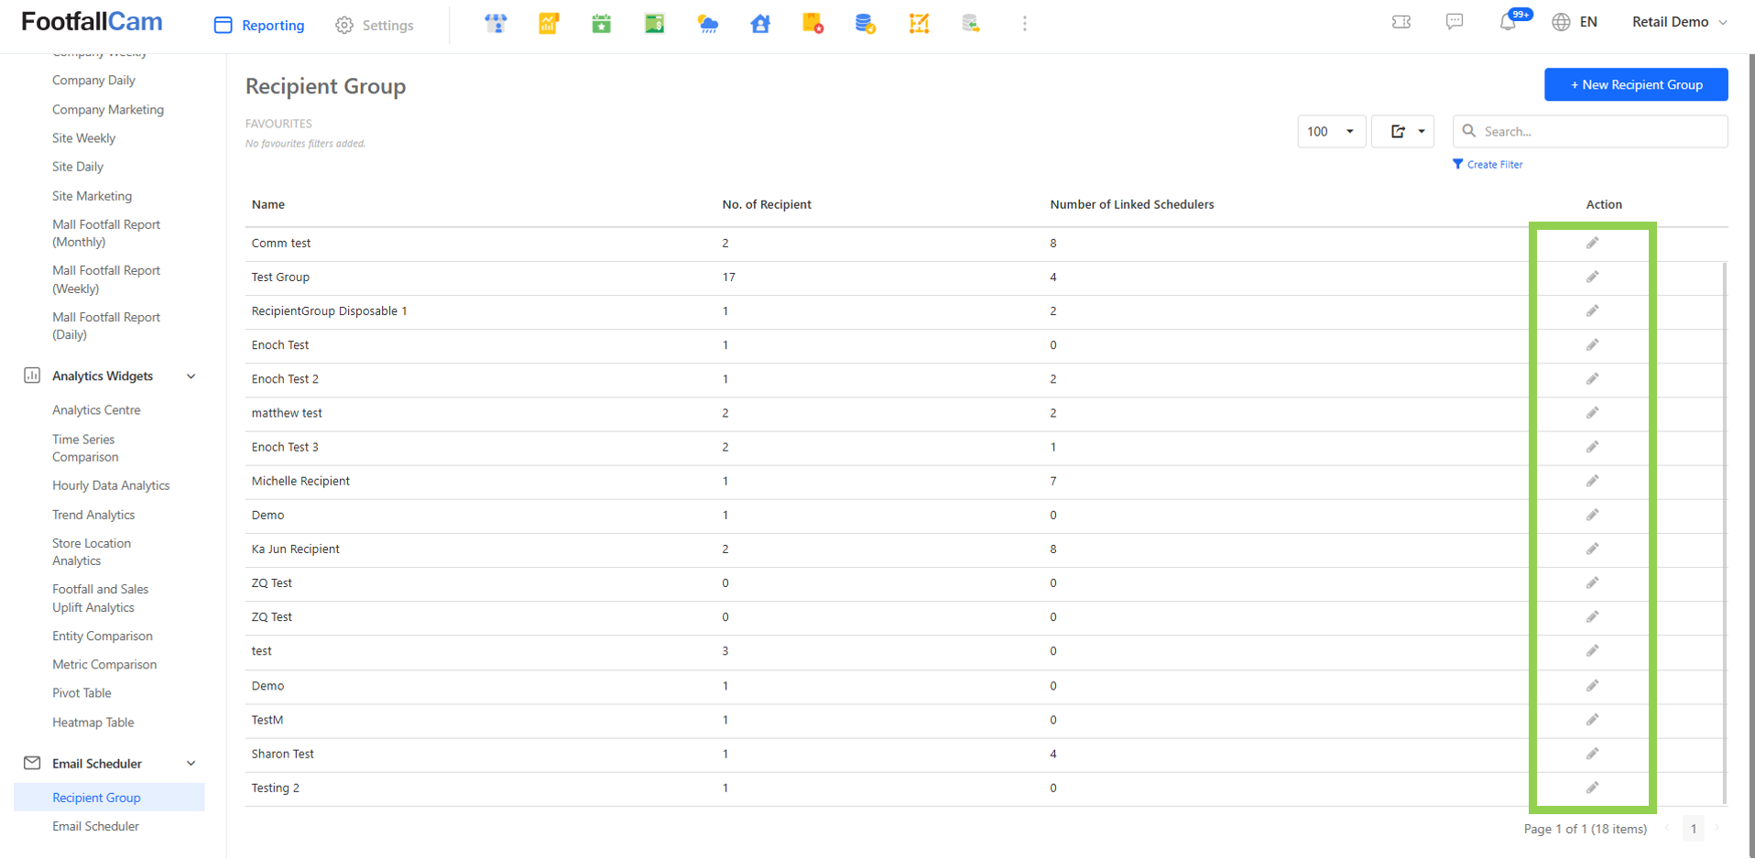Open the 100 page size dropdown
The image size is (1755, 859).
pyautogui.click(x=1332, y=131)
